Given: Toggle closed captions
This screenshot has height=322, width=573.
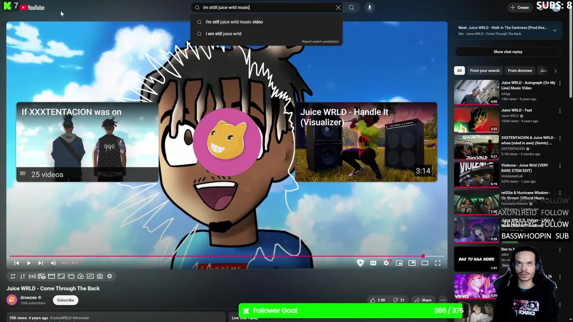Looking at the screenshot, I should coord(373,263).
